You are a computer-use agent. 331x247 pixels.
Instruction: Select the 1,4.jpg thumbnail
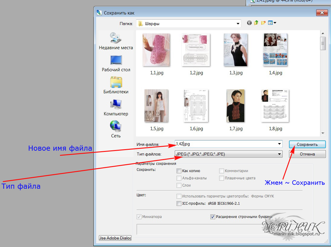[275, 50]
